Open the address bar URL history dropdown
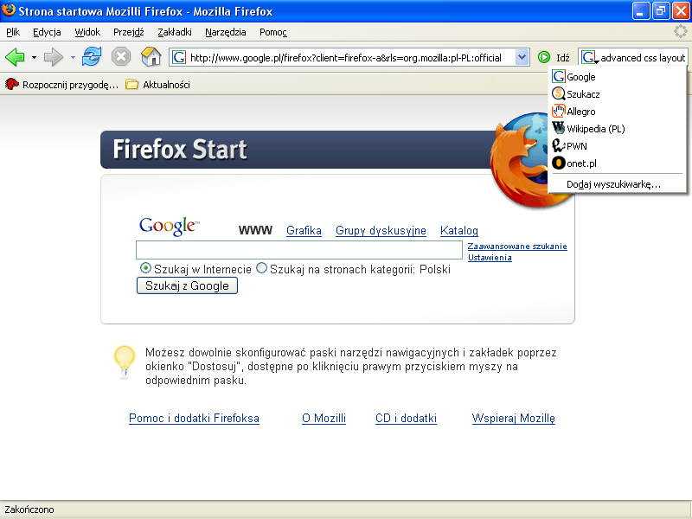692x519 pixels. pos(522,57)
